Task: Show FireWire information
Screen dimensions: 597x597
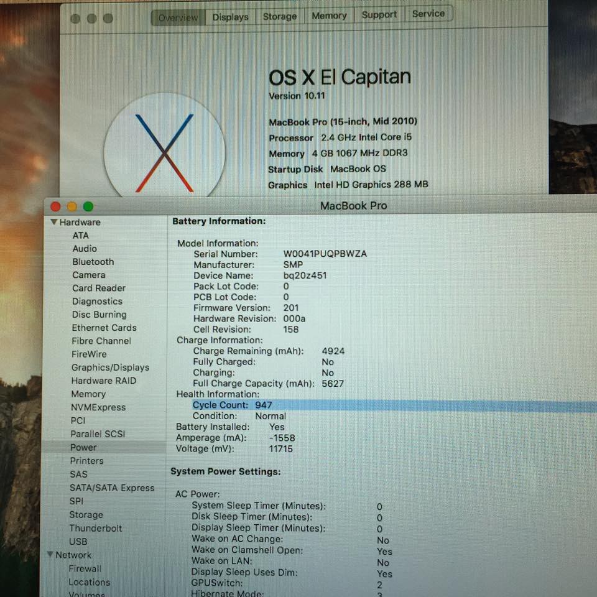Action: coord(89,354)
